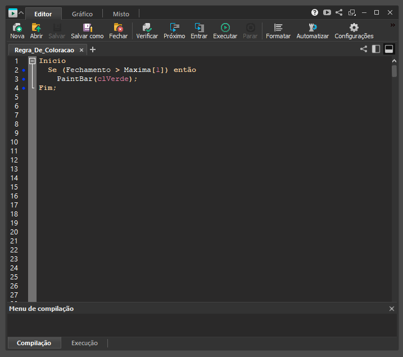Open the video tutorial icon in title bar
The height and width of the screenshot is (357, 403).
pos(327,12)
